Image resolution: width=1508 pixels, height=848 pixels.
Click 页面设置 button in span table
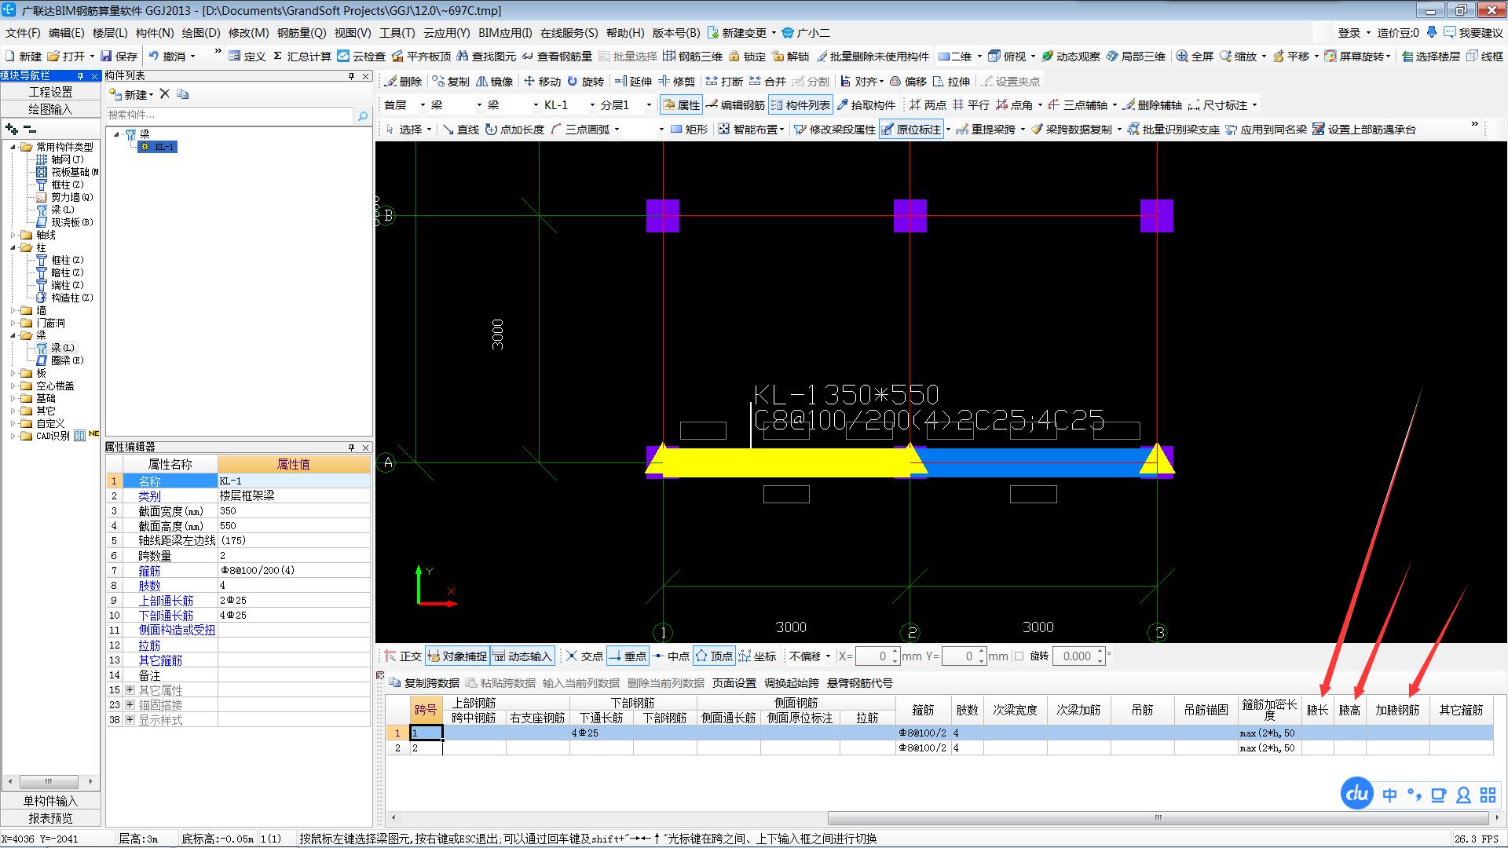coord(734,682)
